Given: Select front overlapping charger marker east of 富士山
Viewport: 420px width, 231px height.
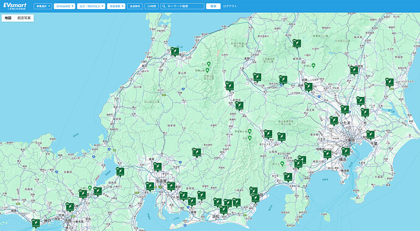Looking at the screenshot, I should (x=298, y=163).
